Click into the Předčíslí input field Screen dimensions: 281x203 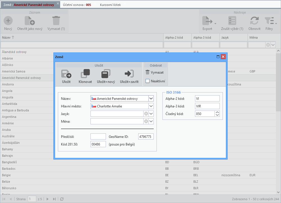[98, 137]
